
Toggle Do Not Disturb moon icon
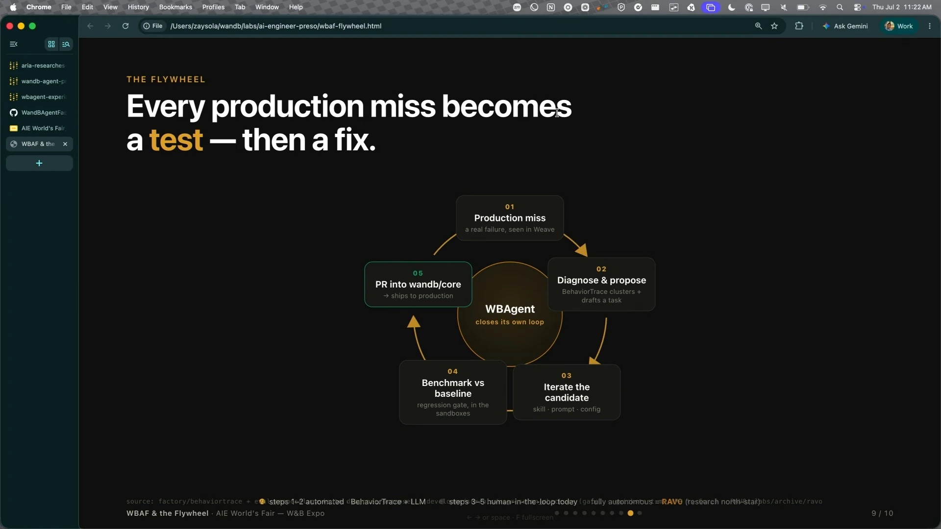732,7
